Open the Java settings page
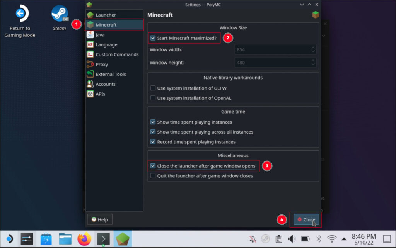This screenshot has width=396, height=248. (x=114, y=34)
